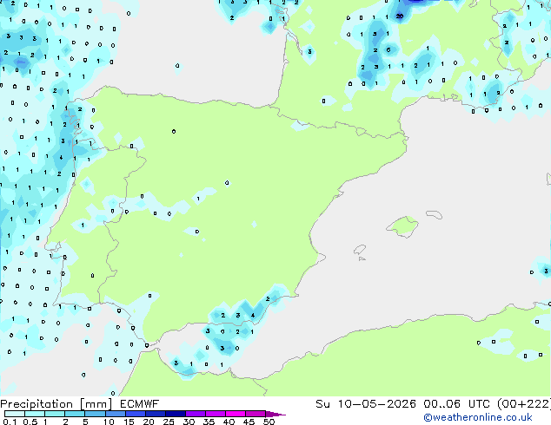This screenshot has width=551, height=425.
Task: Click the '35' legend scale label
Action: tap(209, 422)
